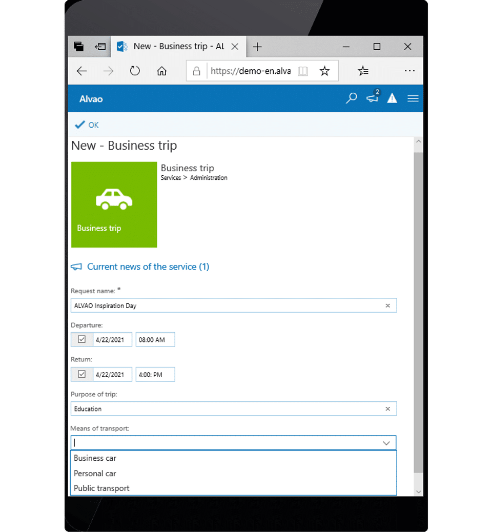Collapse Means of transport dropdown chevron
492x532 pixels.
pos(386,443)
